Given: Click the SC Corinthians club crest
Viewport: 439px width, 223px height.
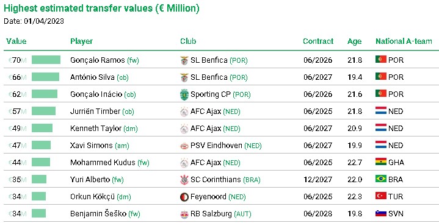Looking at the screenshot, I should [184, 180].
